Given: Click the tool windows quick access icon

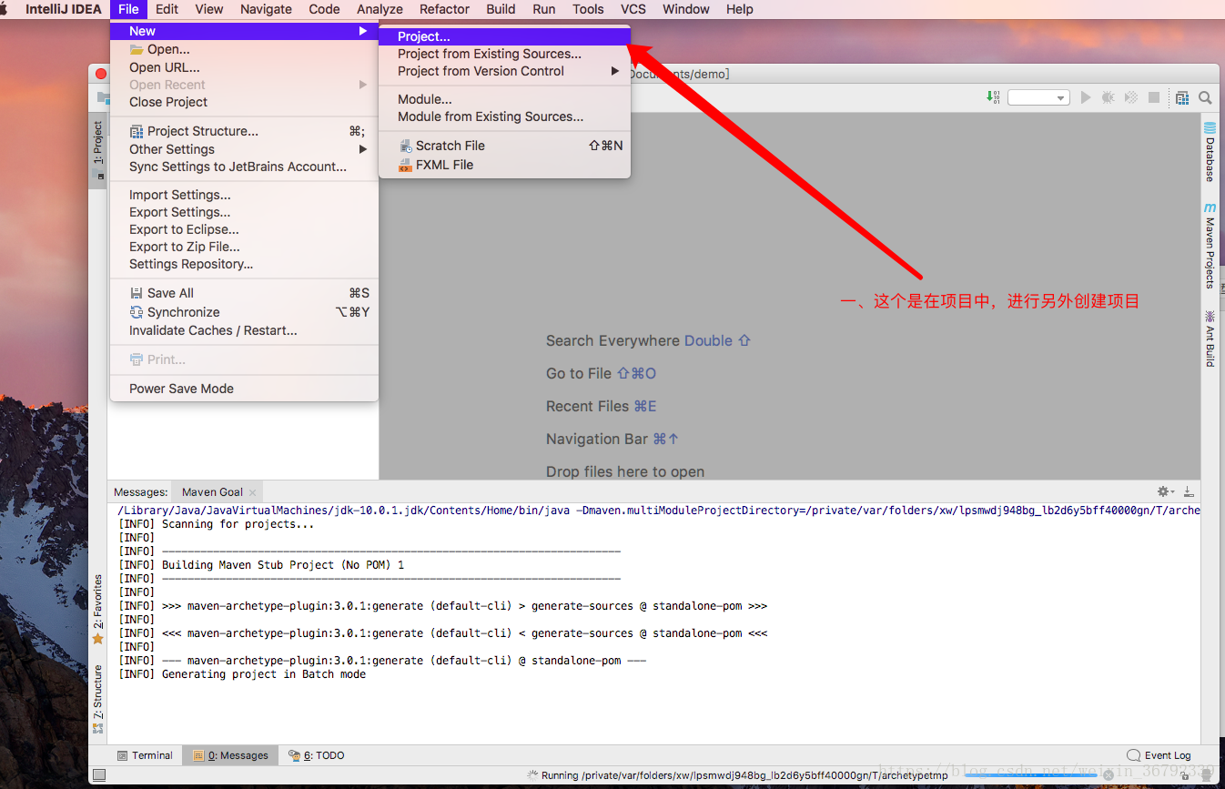Looking at the screenshot, I should pyautogui.click(x=99, y=775).
